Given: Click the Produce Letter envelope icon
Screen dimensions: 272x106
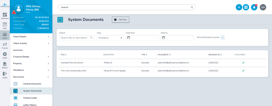Looking at the screenshot, I should pos(16,98).
